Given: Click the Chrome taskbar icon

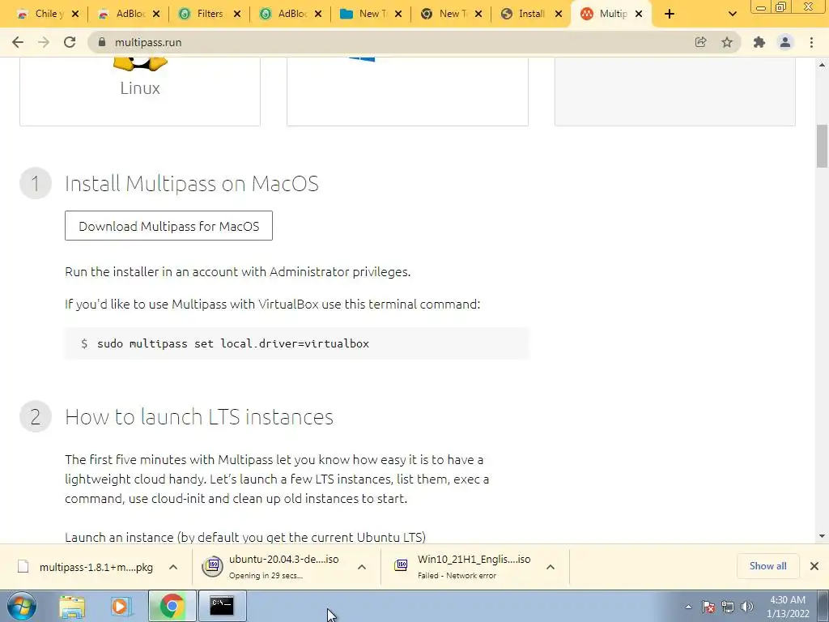Looking at the screenshot, I should (x=172, y=606).
